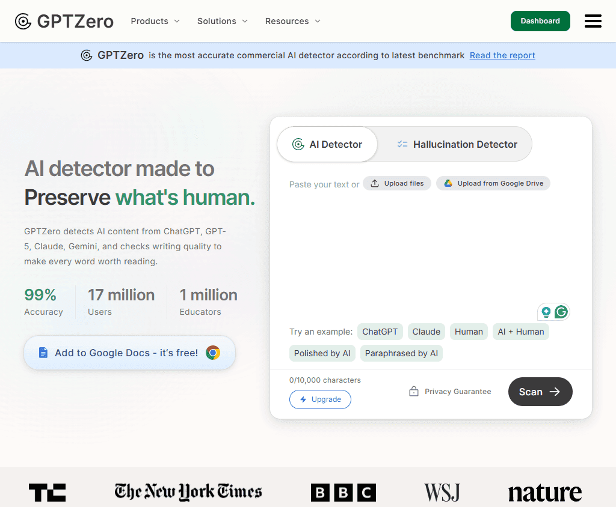Screen dimensions: 616x507
Task: Click the Google Docs file icon
Action: click(43, 353)
